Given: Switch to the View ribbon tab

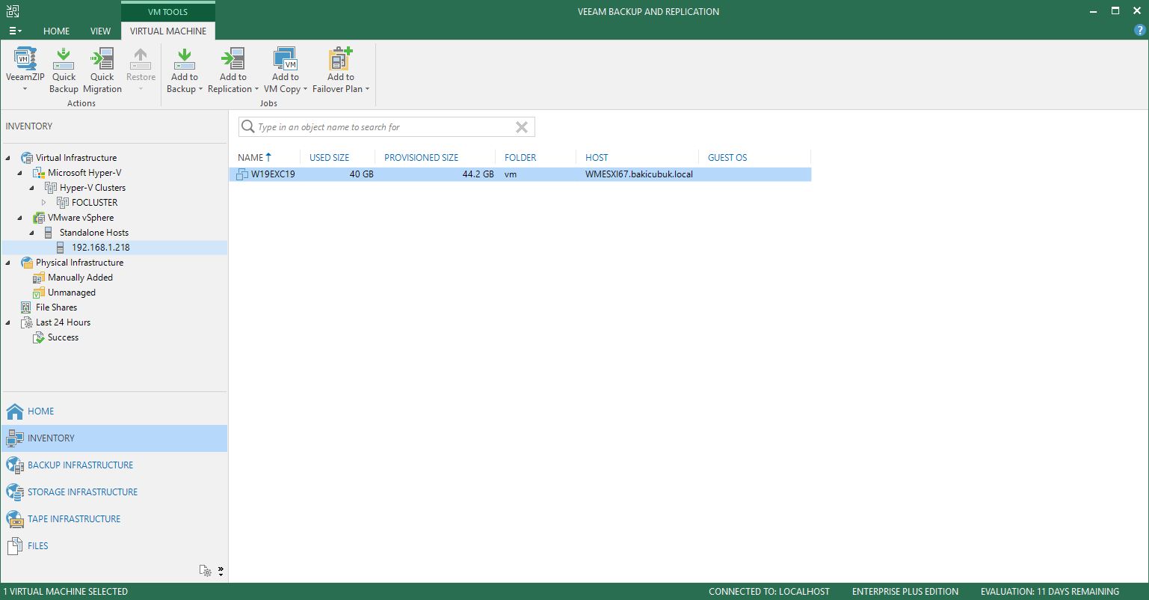Looking at the screenshot, I should [100, 31].
